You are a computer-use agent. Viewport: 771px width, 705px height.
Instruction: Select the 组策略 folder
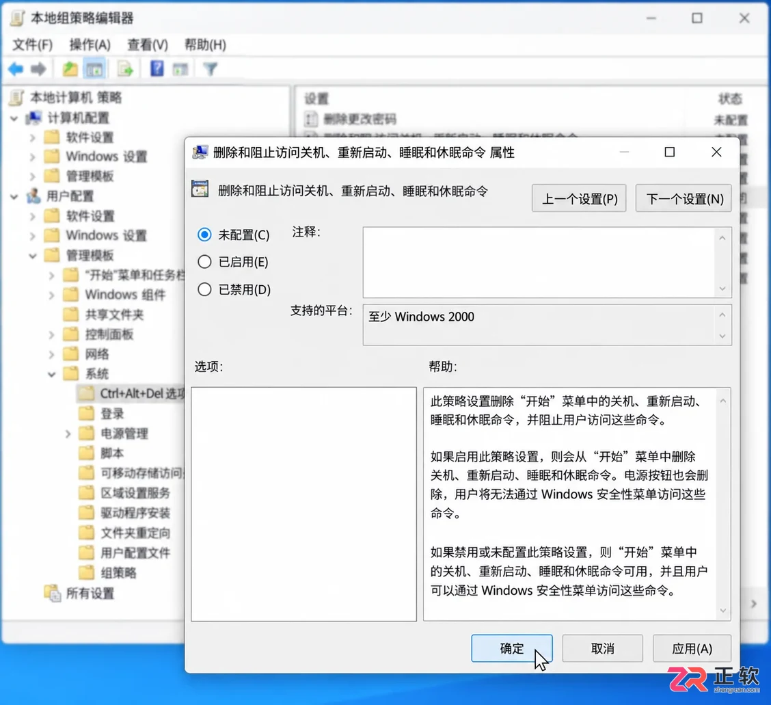[118, 572]
